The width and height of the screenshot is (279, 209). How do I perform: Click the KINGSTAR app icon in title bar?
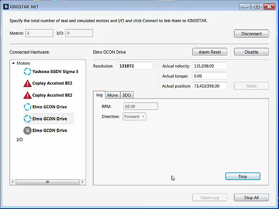6,7
